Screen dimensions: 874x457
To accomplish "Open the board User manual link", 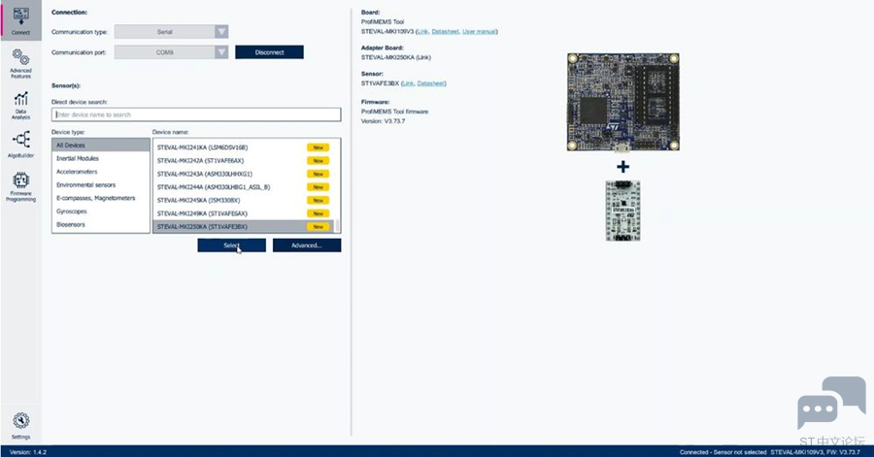I will 480,32.
